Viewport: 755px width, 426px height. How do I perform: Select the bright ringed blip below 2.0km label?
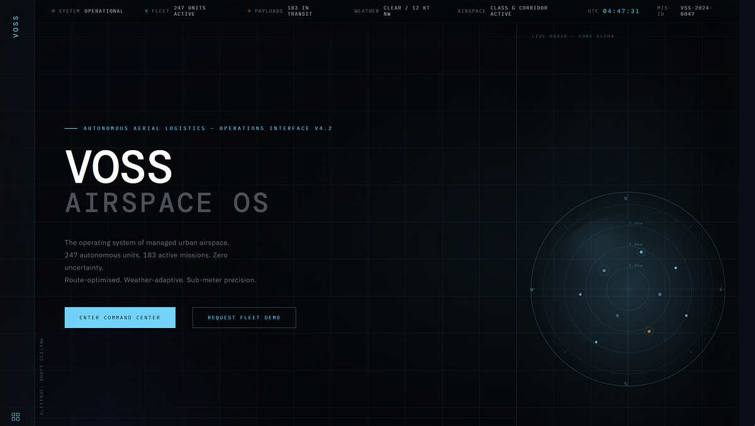coord(641,252)
